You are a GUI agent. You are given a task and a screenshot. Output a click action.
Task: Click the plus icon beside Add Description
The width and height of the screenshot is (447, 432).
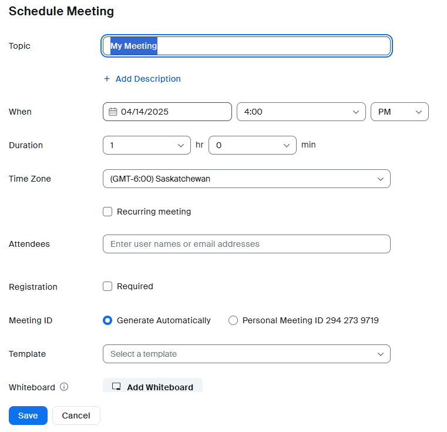tap(107, 79)
